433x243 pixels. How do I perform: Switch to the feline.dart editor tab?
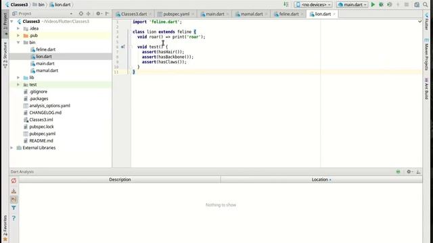tap(288, 13)
